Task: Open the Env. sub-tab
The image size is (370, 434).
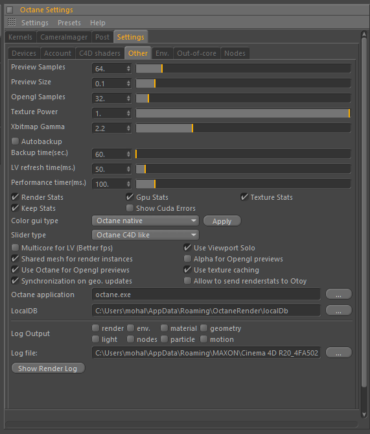Action: (163, 53)
